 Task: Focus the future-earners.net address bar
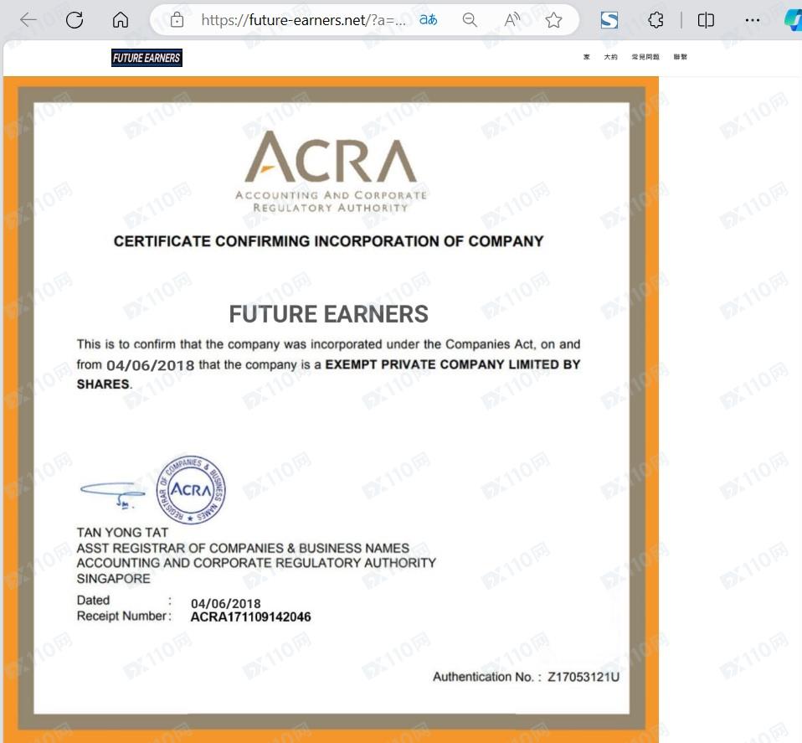click(x=303, y=20)
